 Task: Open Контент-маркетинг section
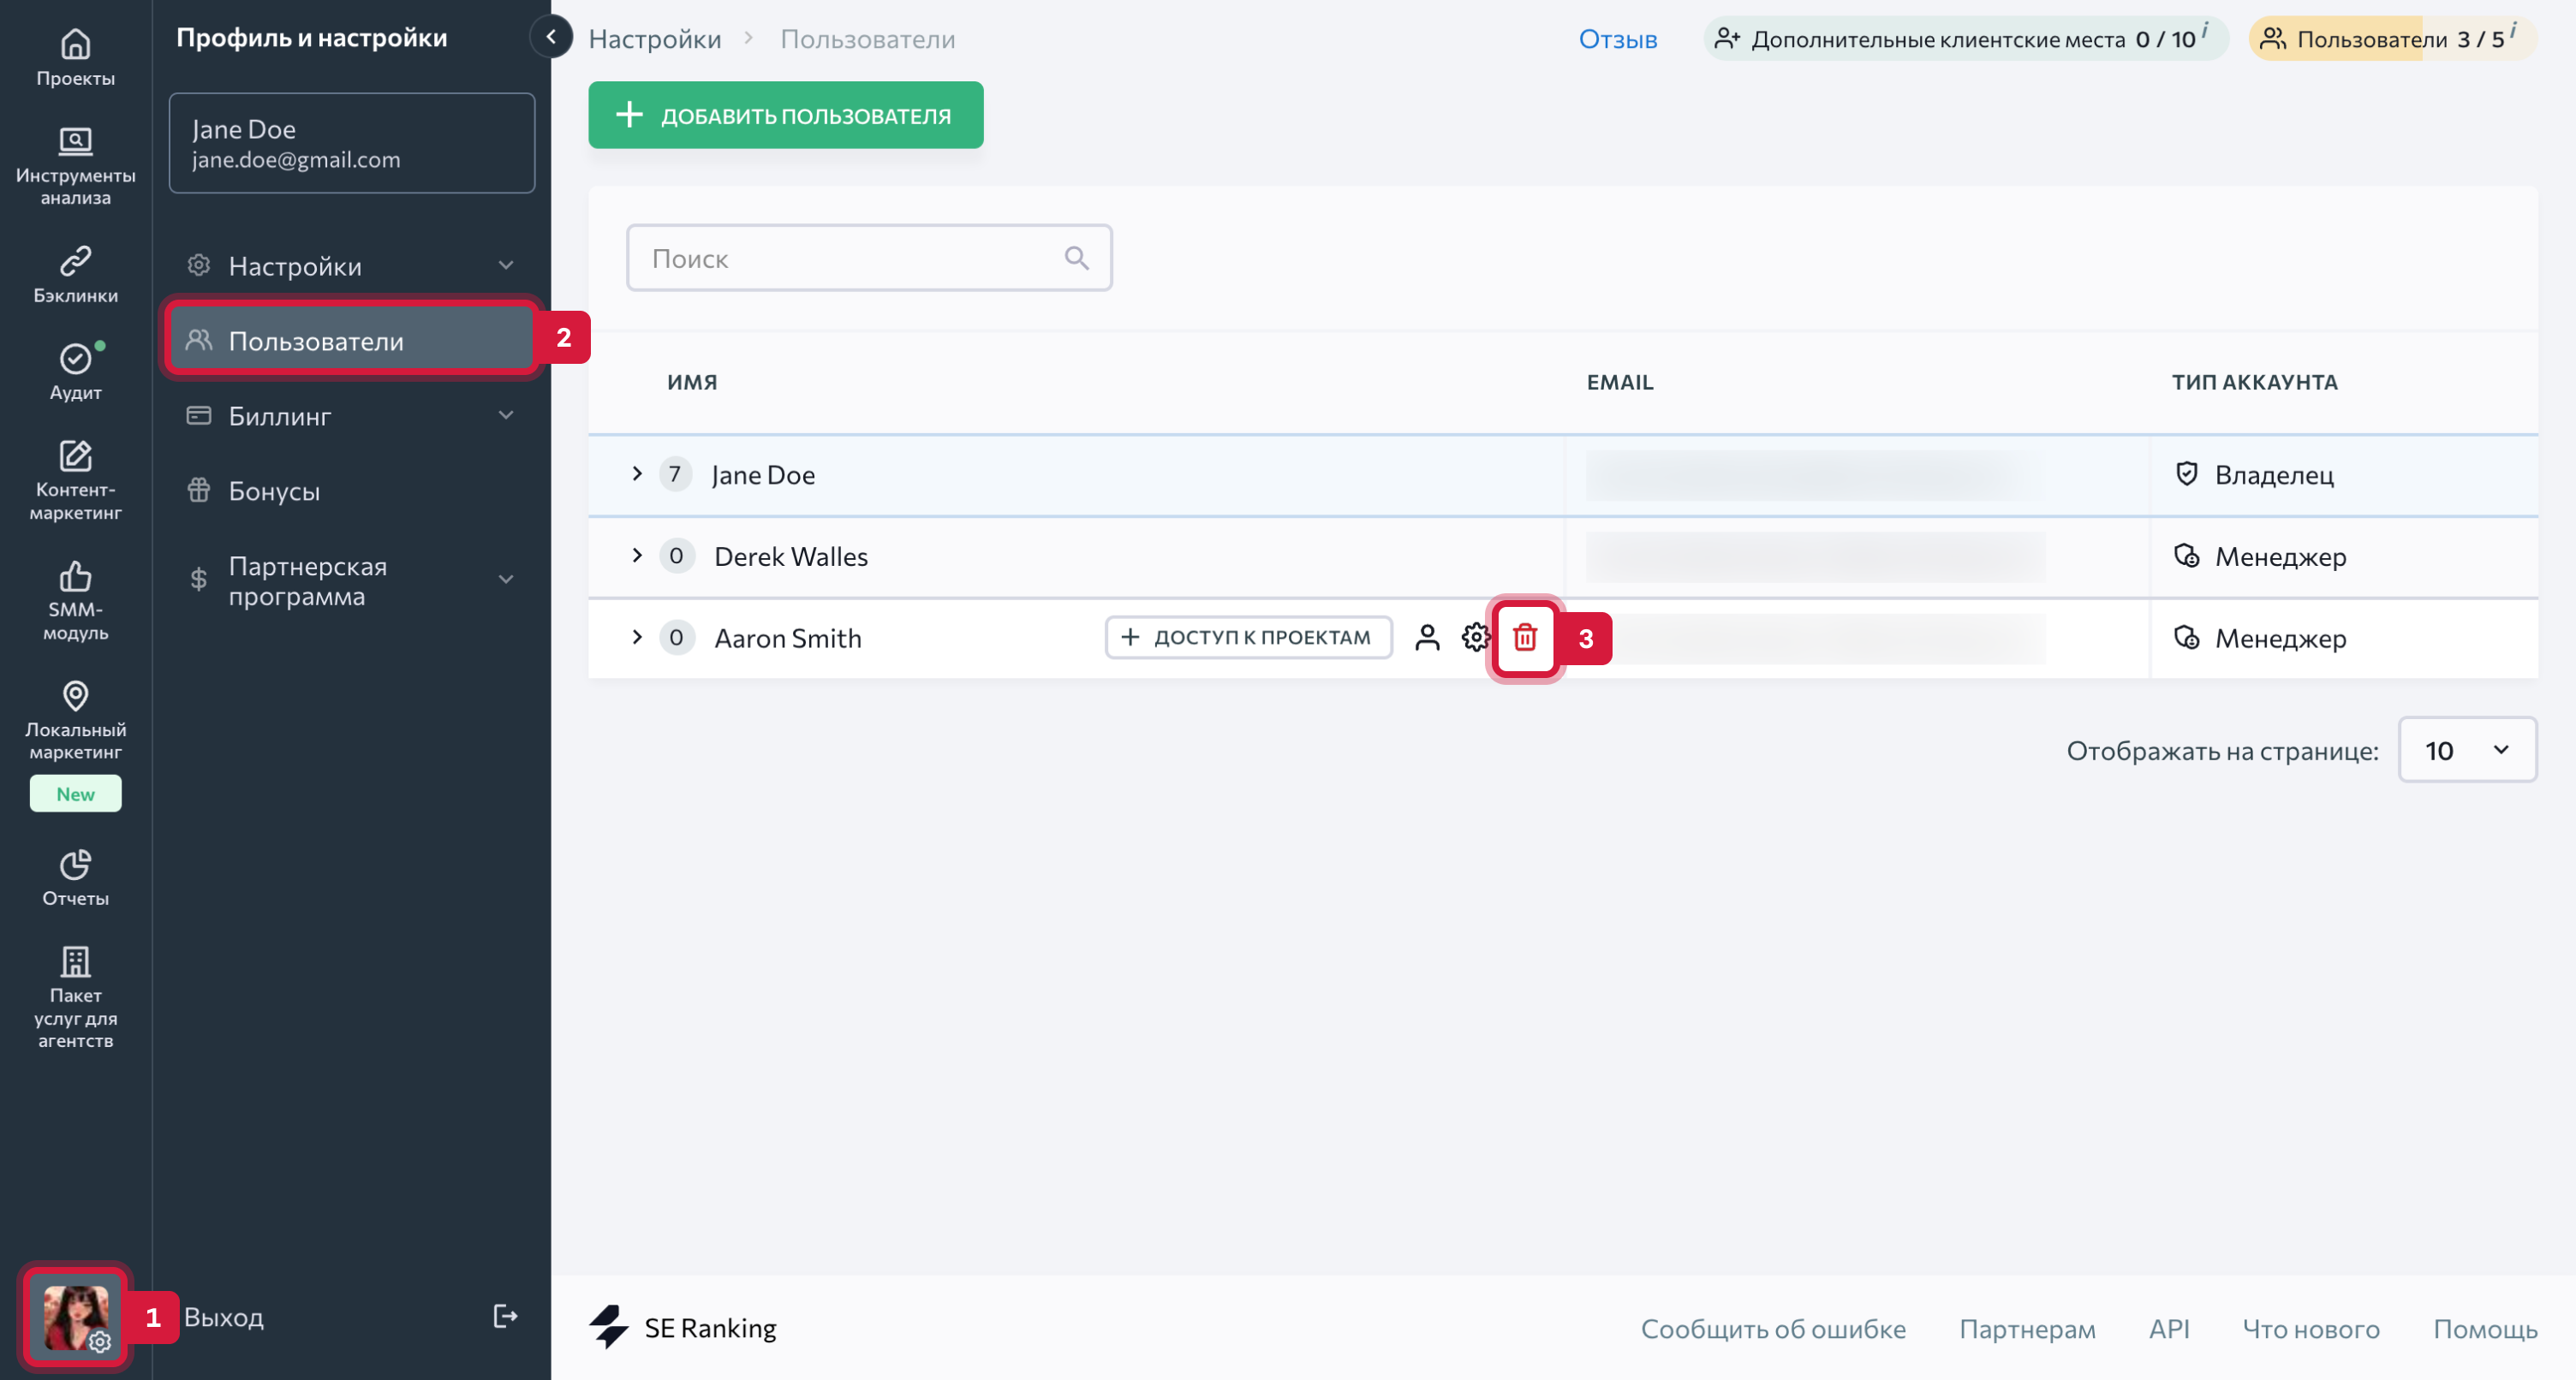click(x=75, y=480)
